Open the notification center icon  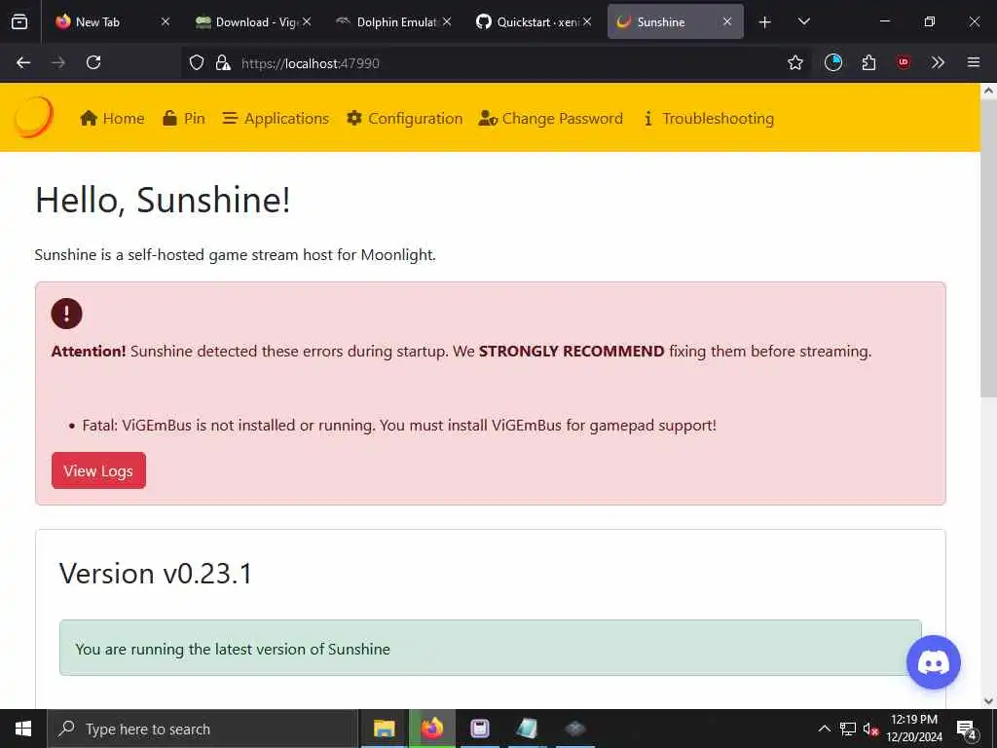click(967, 729)
